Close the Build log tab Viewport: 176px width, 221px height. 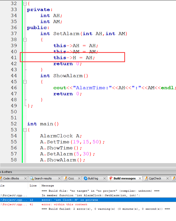click(104, 178)
